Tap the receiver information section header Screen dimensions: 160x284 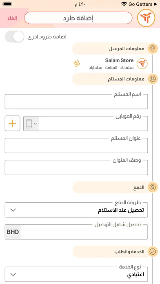[115, 79]
